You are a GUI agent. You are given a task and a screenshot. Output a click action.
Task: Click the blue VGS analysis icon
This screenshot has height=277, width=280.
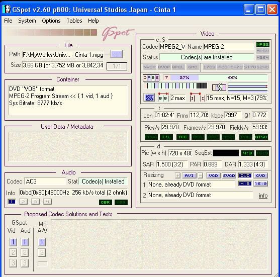tap(149, 98)
